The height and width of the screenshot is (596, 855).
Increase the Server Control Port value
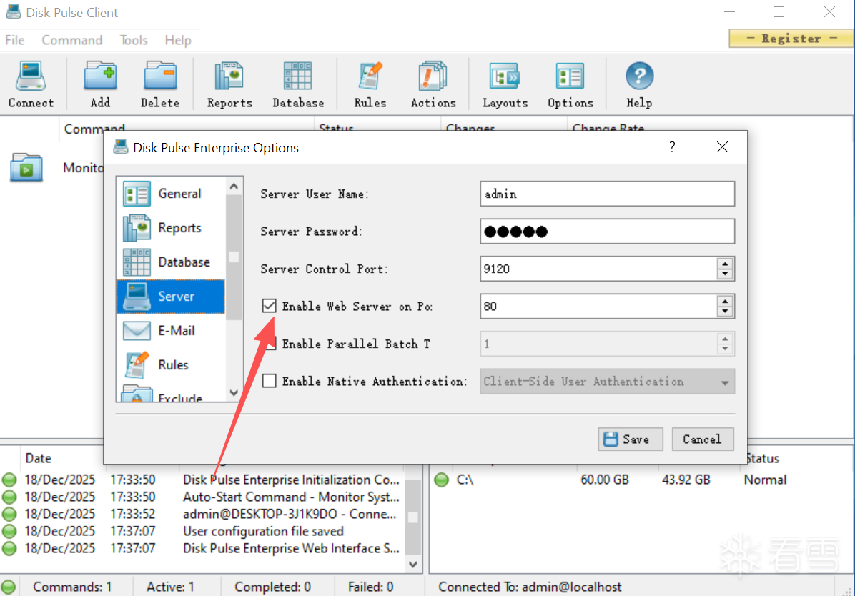point(725,264)
